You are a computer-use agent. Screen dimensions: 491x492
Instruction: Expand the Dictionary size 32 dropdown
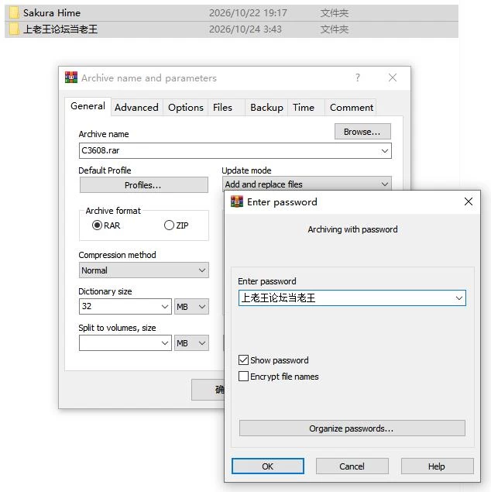tap(165, 307)
